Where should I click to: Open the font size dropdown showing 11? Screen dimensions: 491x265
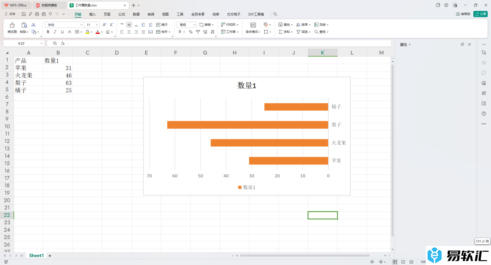[97, 25]
